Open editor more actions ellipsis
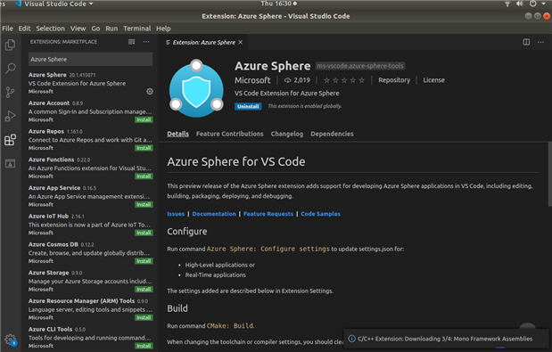Screen dimensions: 552x352 click(540, 42)
